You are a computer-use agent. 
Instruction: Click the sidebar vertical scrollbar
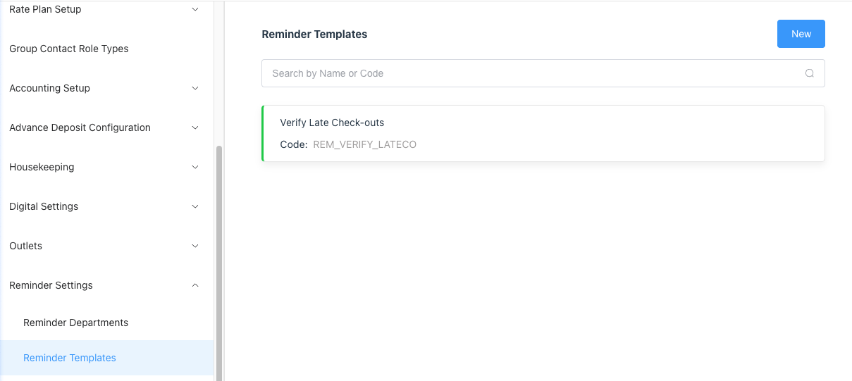218,261
